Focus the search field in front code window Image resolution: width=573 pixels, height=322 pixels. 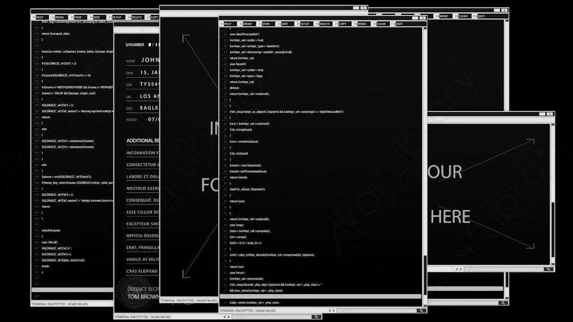377,311
